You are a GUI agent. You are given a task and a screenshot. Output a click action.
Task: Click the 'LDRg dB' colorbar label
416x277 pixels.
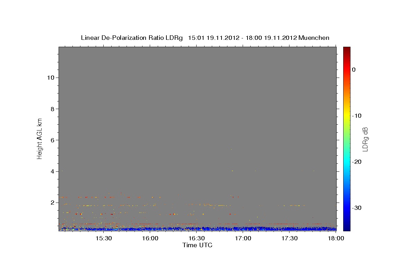click(365, 139)
